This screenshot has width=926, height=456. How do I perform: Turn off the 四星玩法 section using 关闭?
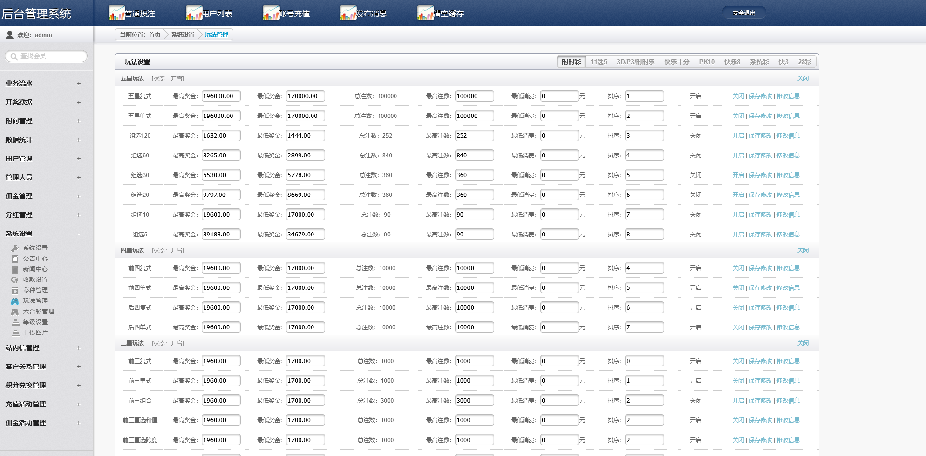pos(803,250)
